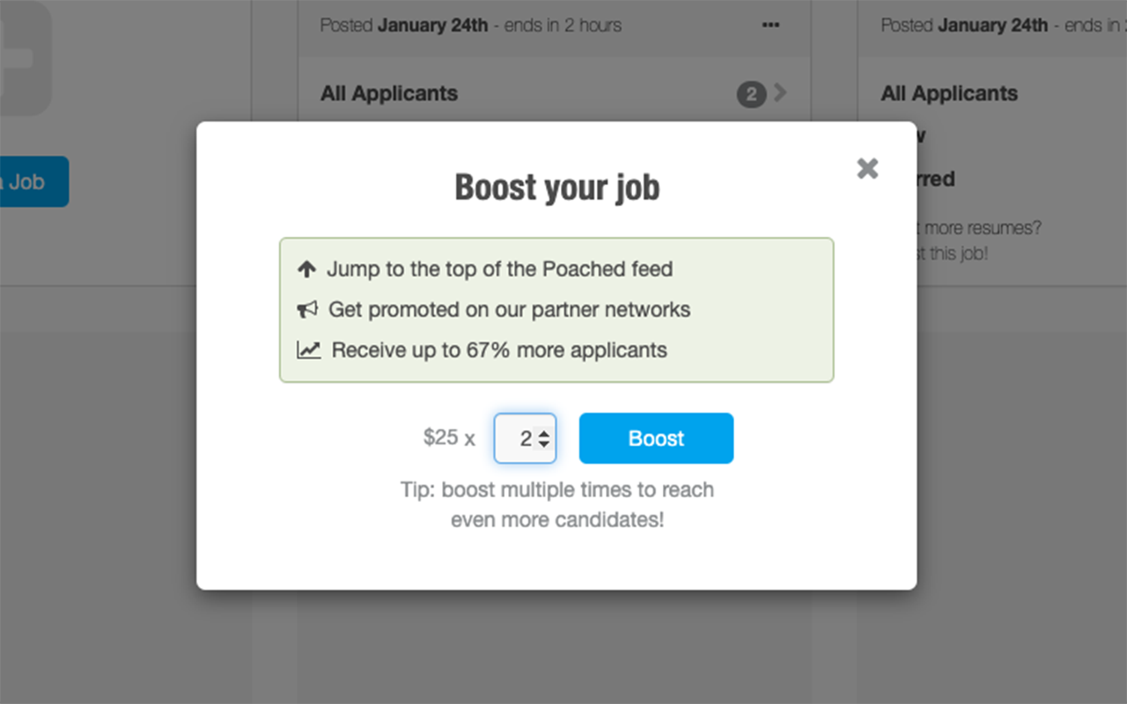Screen dimensions: 1127x704
Task: Close the Boost your job dialog
Action: (867, 168)
